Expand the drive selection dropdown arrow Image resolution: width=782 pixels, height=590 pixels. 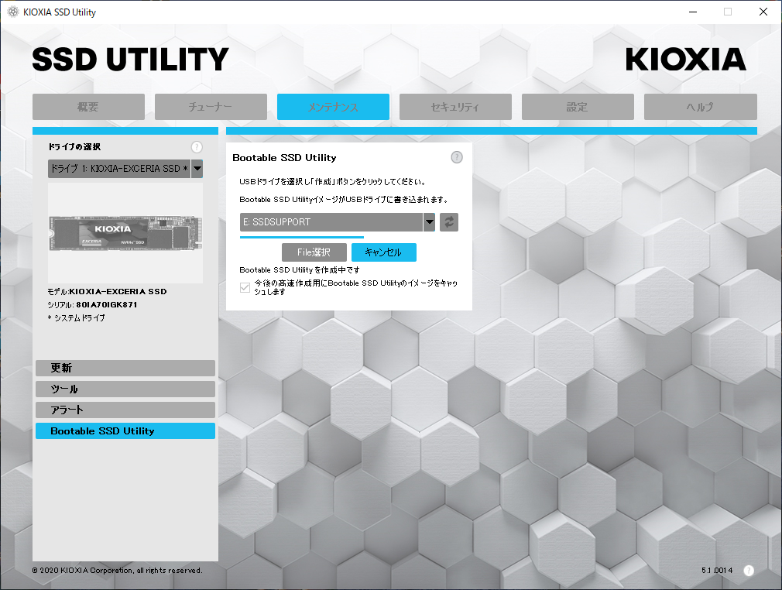coord(197,169)
